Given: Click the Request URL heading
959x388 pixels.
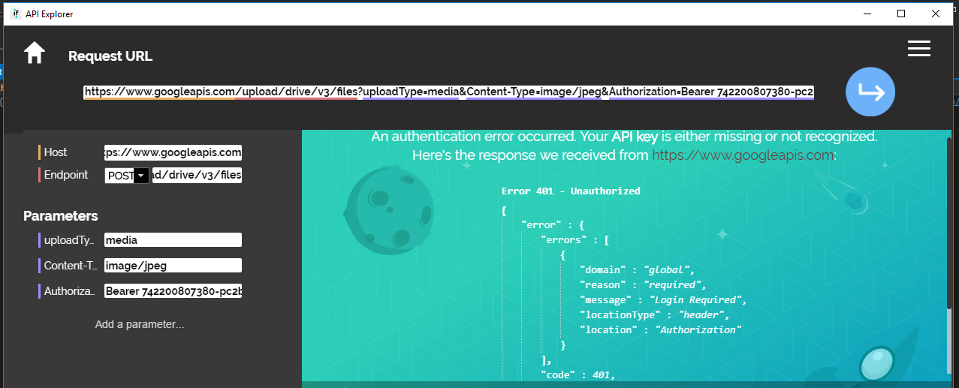Looking at the screenshot, I should (110, 56).
